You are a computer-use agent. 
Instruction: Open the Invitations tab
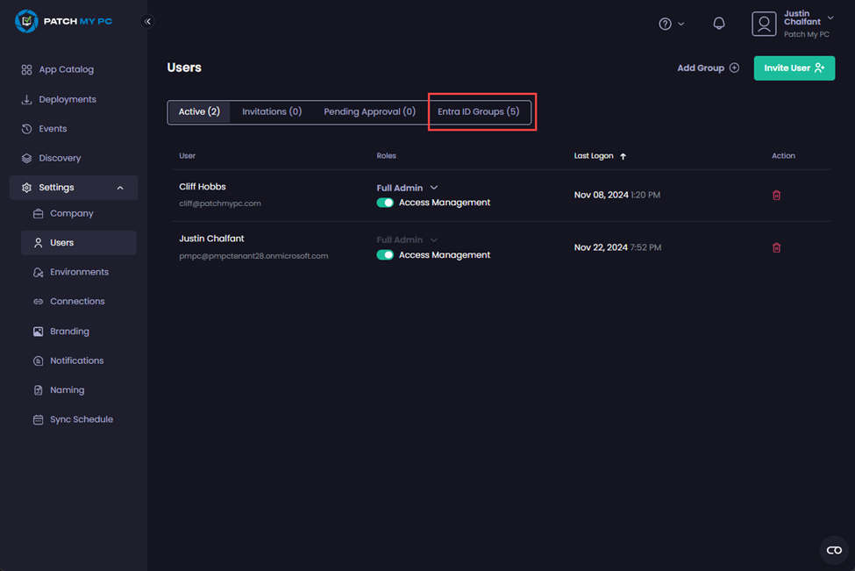[x=272, y=111]
